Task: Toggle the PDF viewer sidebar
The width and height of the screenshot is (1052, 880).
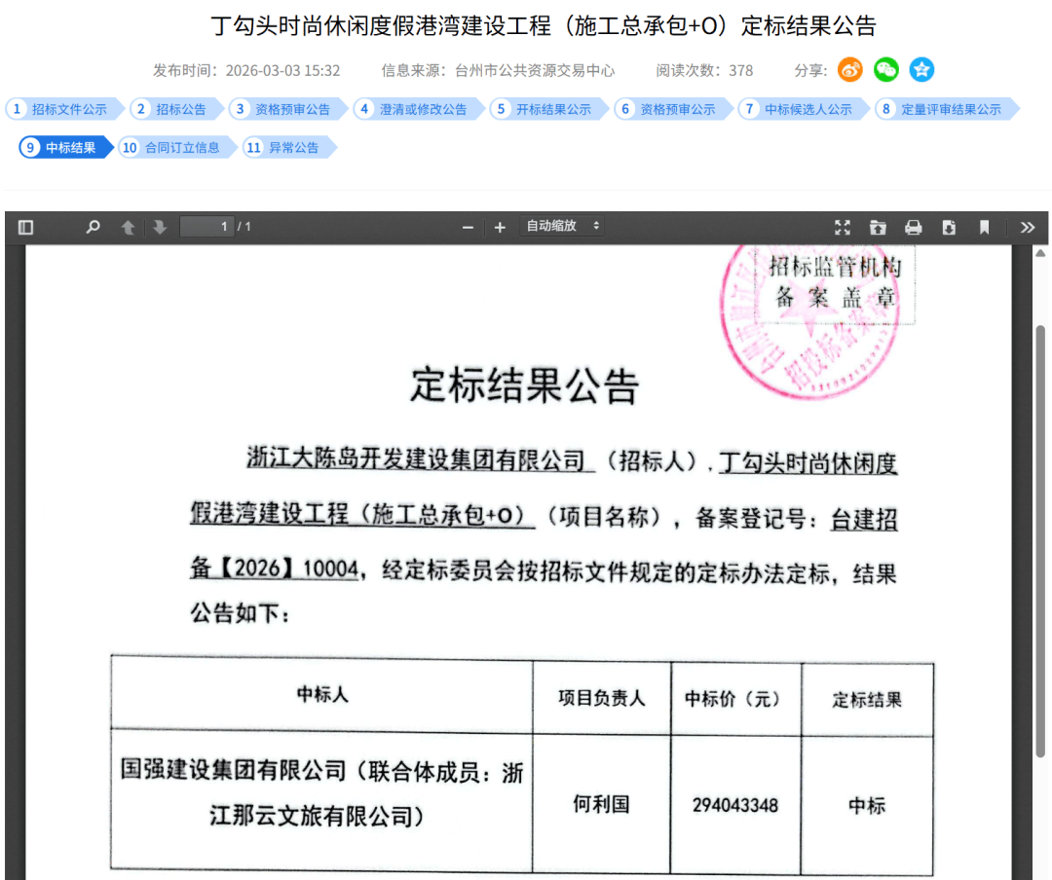Action: [26, 228]
